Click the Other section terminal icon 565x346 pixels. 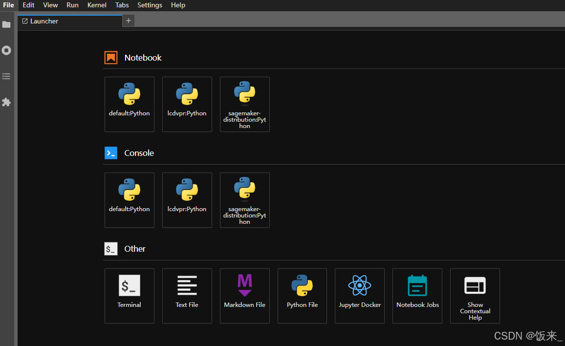click(x=111, y=249)
